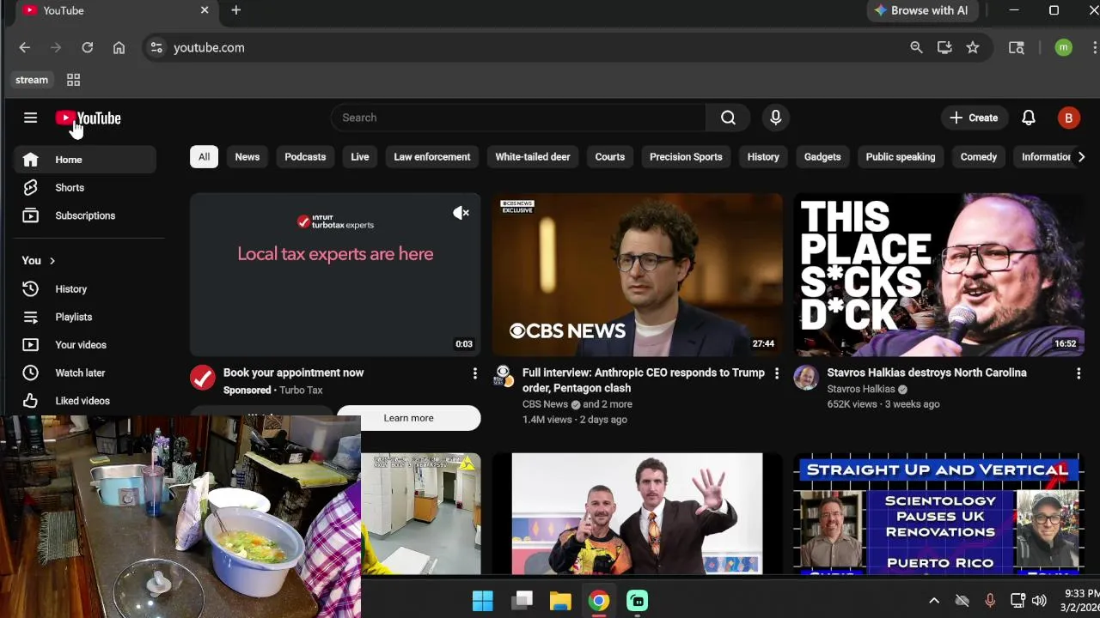Open Stavros Halkias channel name link
The image size is (1100, 618).
861,389
